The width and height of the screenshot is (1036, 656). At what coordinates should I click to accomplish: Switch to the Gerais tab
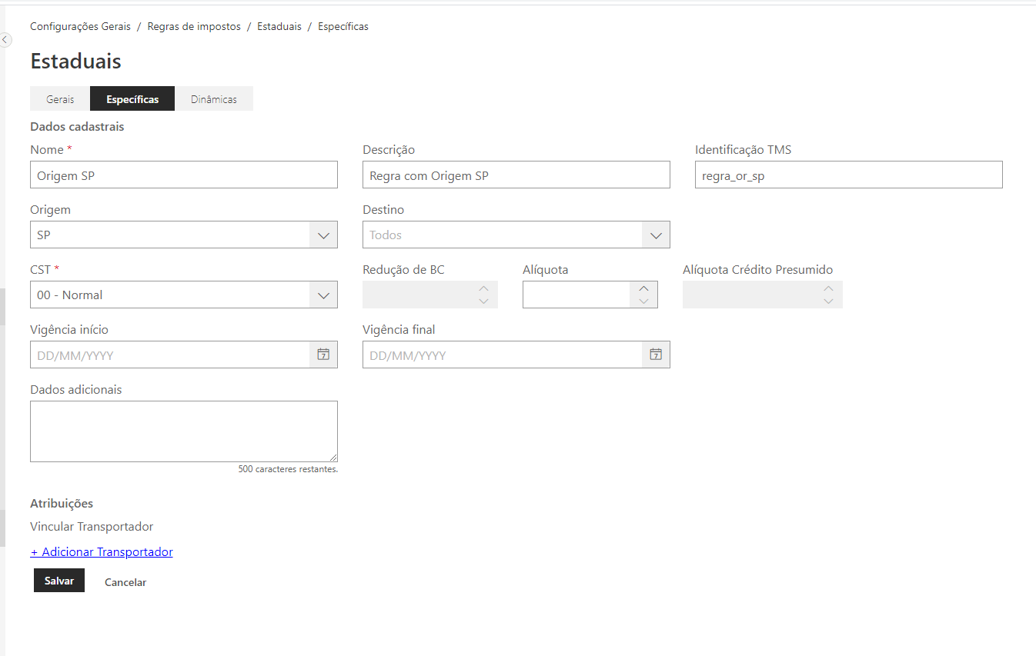coord(60,99)
